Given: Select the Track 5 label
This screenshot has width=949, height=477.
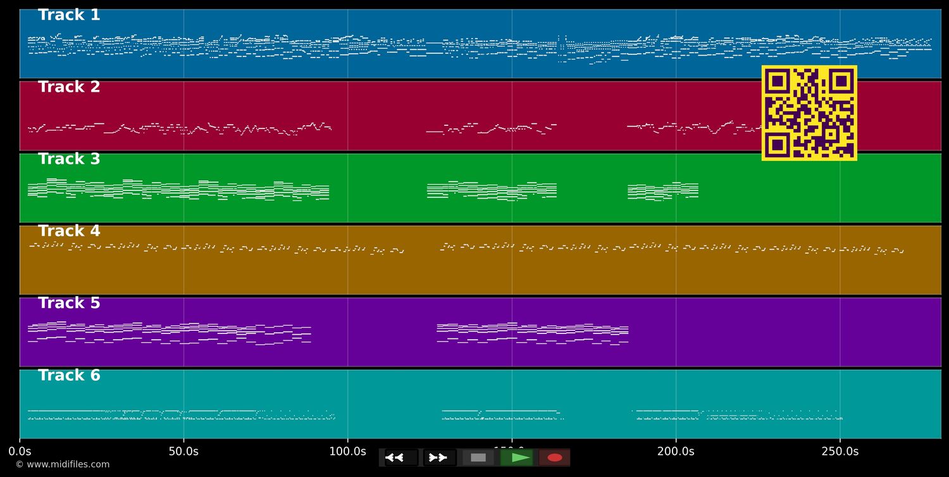Looking at the screenshot, I should (x=69, y=304).
